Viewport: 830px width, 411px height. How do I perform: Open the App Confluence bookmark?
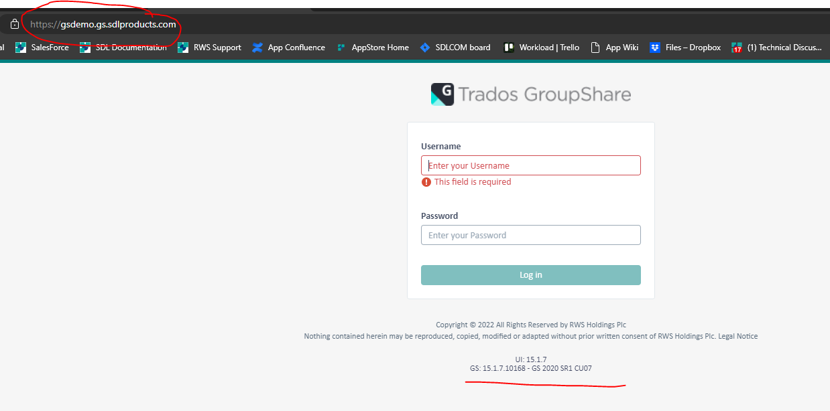tap(289, 48)
